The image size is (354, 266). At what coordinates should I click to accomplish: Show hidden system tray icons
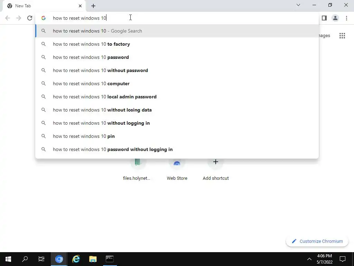[x=309, y=259]
